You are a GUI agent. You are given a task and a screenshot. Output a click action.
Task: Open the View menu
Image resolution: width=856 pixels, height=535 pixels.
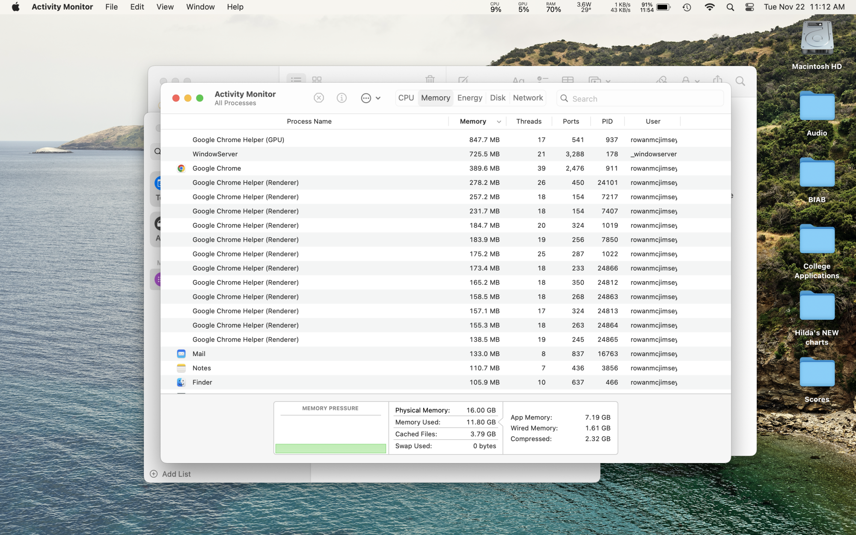(165, 7)
